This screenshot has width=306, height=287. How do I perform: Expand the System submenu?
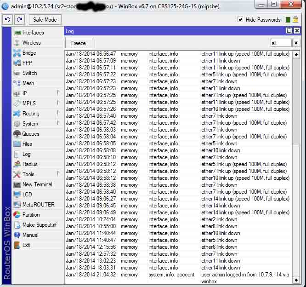tap(58, 123)
